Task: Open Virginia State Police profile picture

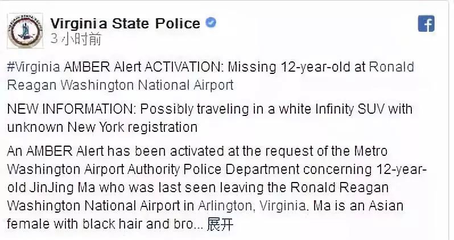Action: click(x=23, y=30)
